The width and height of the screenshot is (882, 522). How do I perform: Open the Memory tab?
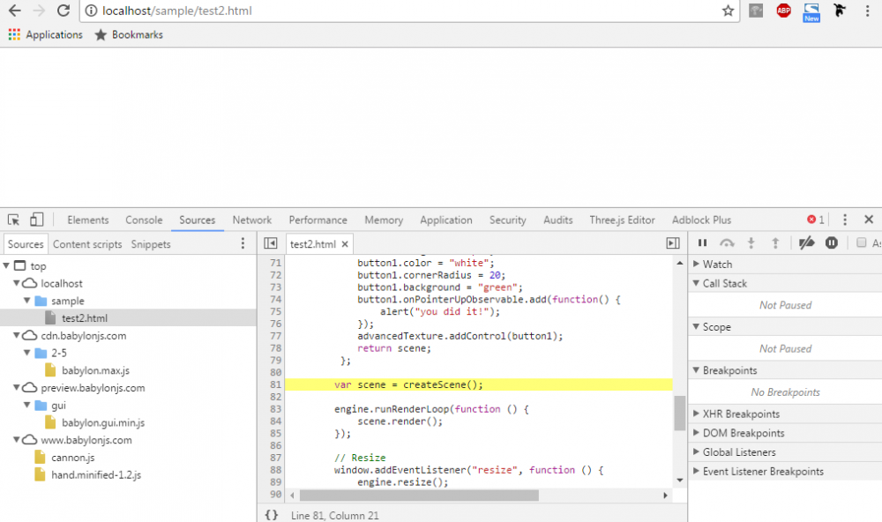pos(384,220)
